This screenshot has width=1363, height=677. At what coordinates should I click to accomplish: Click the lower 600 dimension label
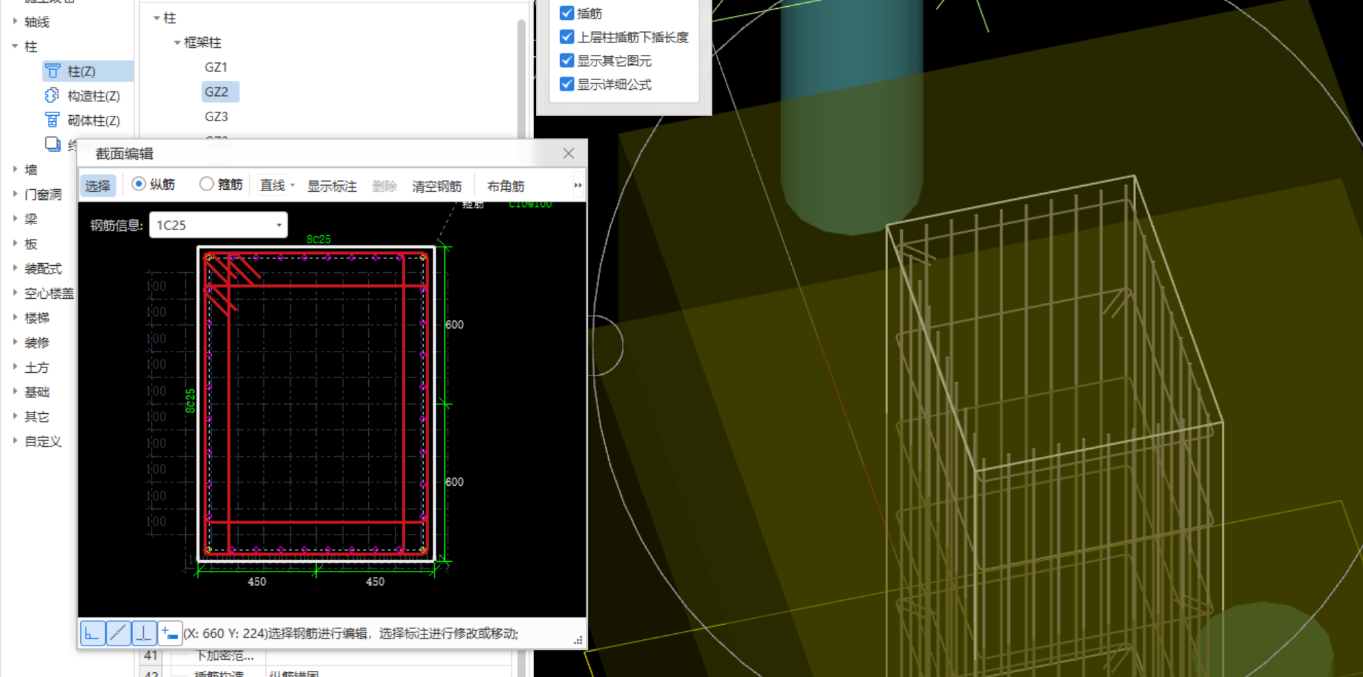pos(455,482)
